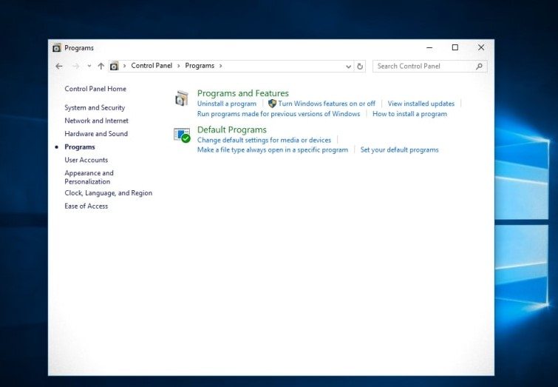The width and height of the screenshot is (558, 387).
Task: Click the Programs and Features icon
Action: [182, 98]
